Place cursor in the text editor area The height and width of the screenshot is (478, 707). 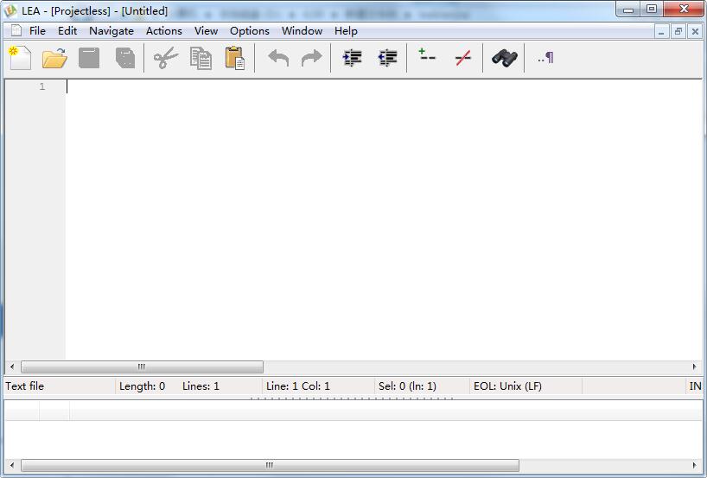[x=384, y=220]
